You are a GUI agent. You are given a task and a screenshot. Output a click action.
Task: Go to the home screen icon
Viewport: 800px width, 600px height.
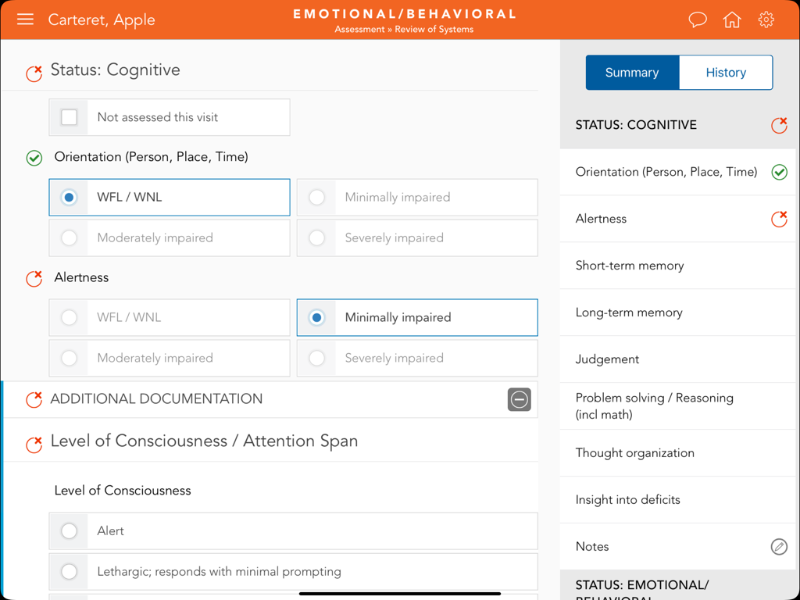(731, 20)
